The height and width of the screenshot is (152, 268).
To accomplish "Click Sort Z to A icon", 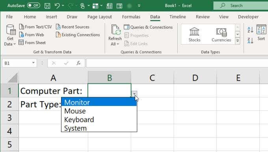I will click(x=250, y=41).
